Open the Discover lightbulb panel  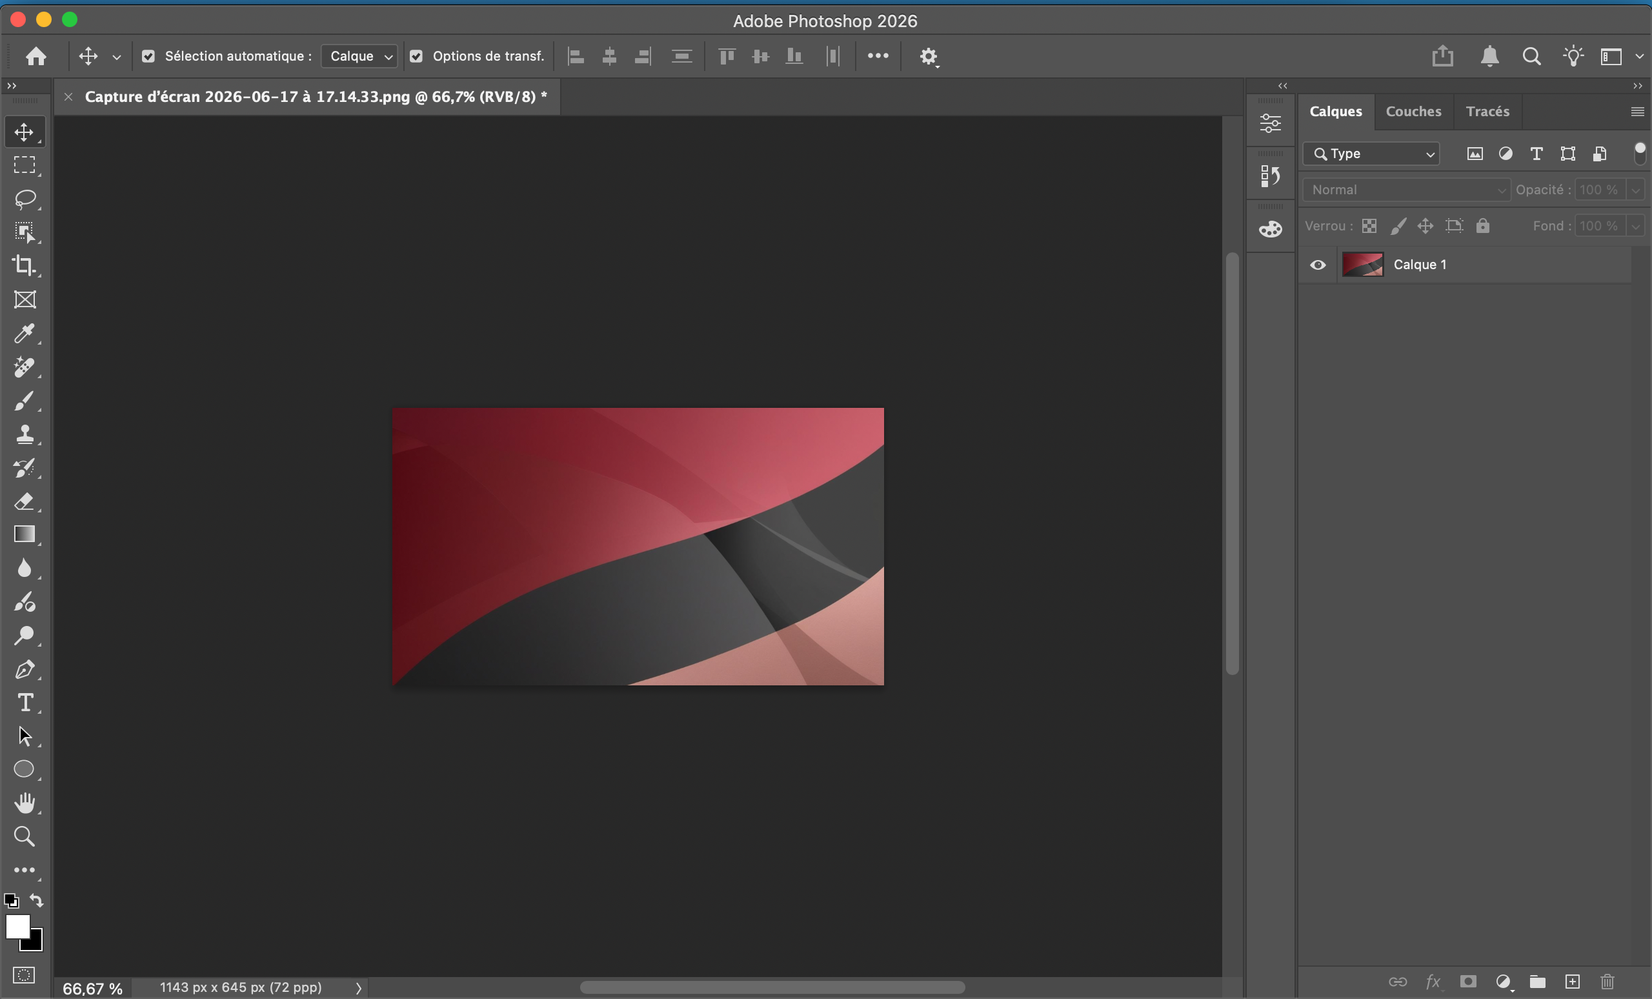pos(1573,56)
